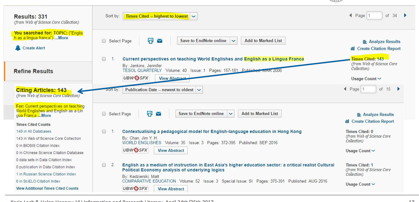
Task: Open the COMPARATIVE EDUCATION journal link
Action: click(x=149, y=181)
